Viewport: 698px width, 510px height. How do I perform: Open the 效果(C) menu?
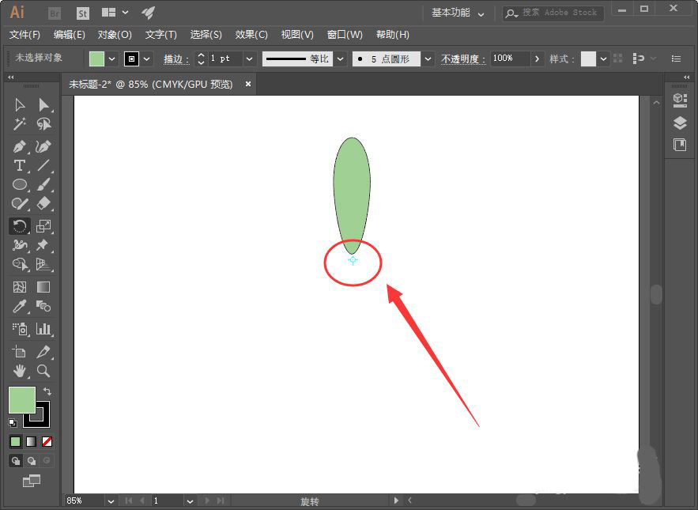(251, 35)
